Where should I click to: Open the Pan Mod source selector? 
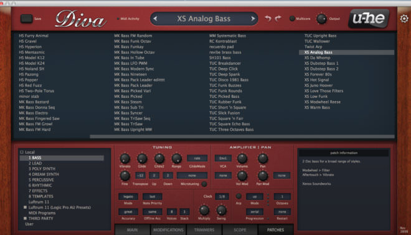pyautogui.click(x=281, y=175)
